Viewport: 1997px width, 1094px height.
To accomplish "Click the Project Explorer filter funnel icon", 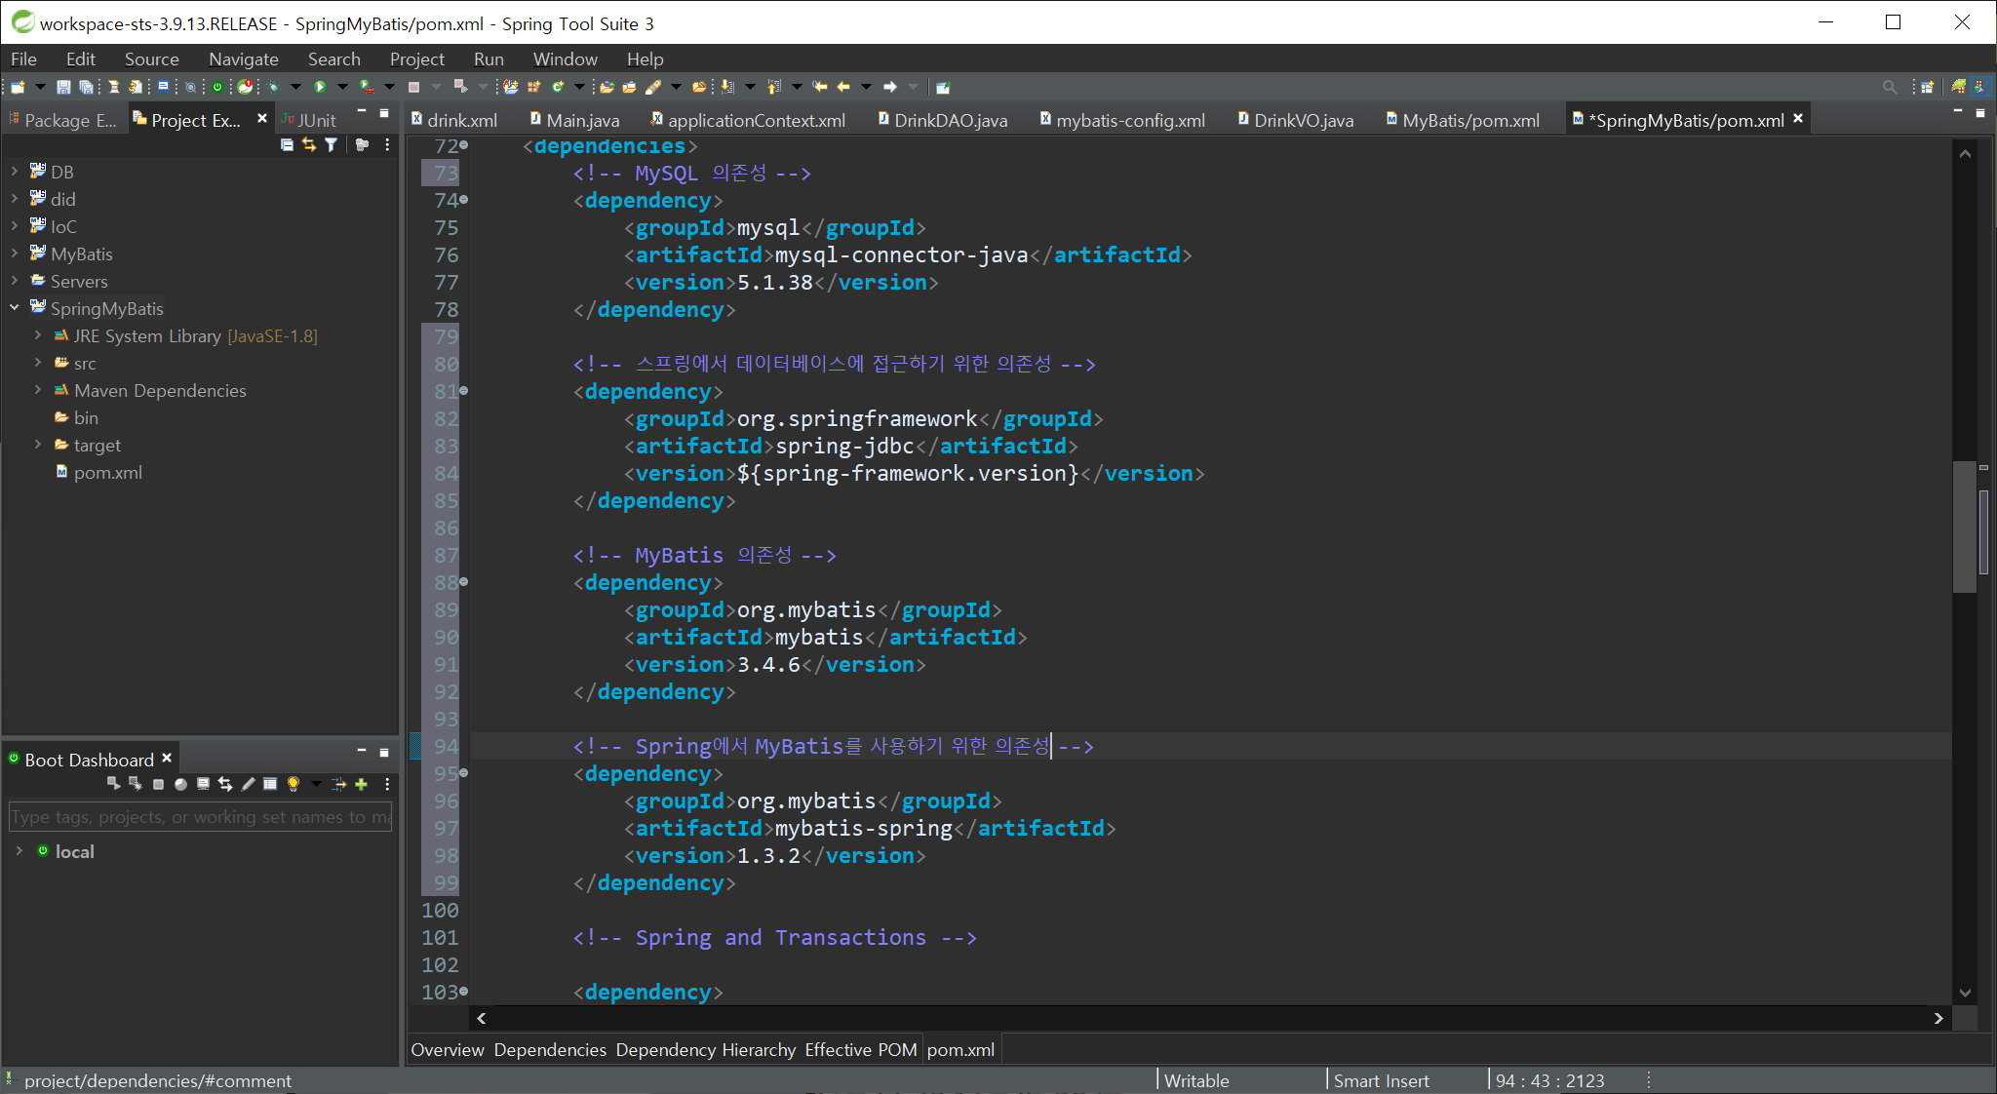I will (332, 144).
